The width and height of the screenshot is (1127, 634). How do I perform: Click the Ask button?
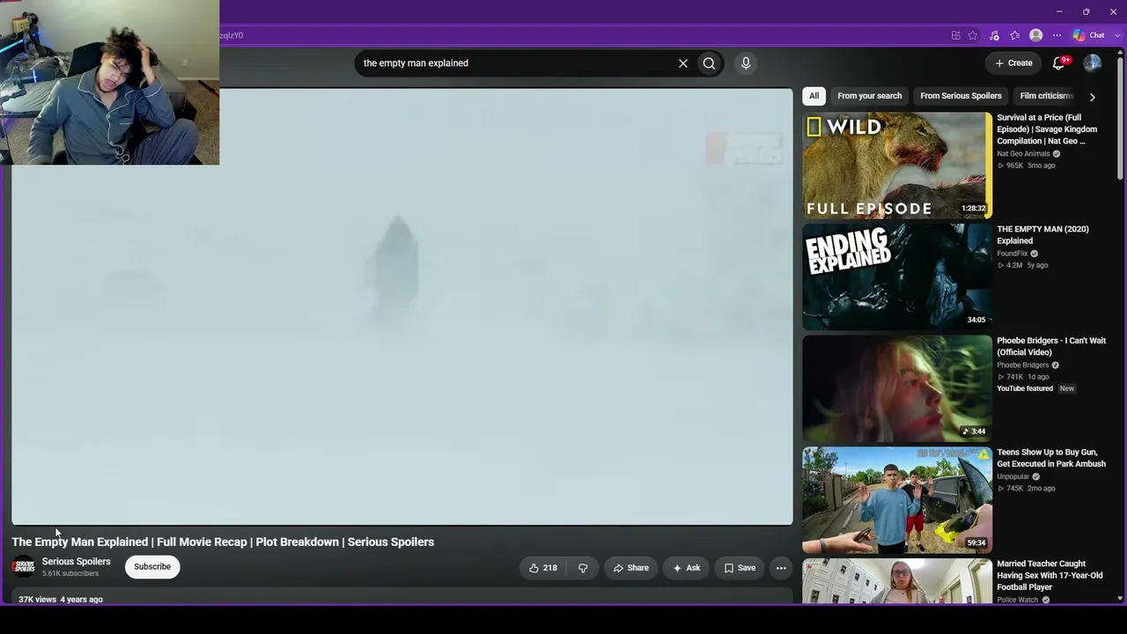click(686, 568)
